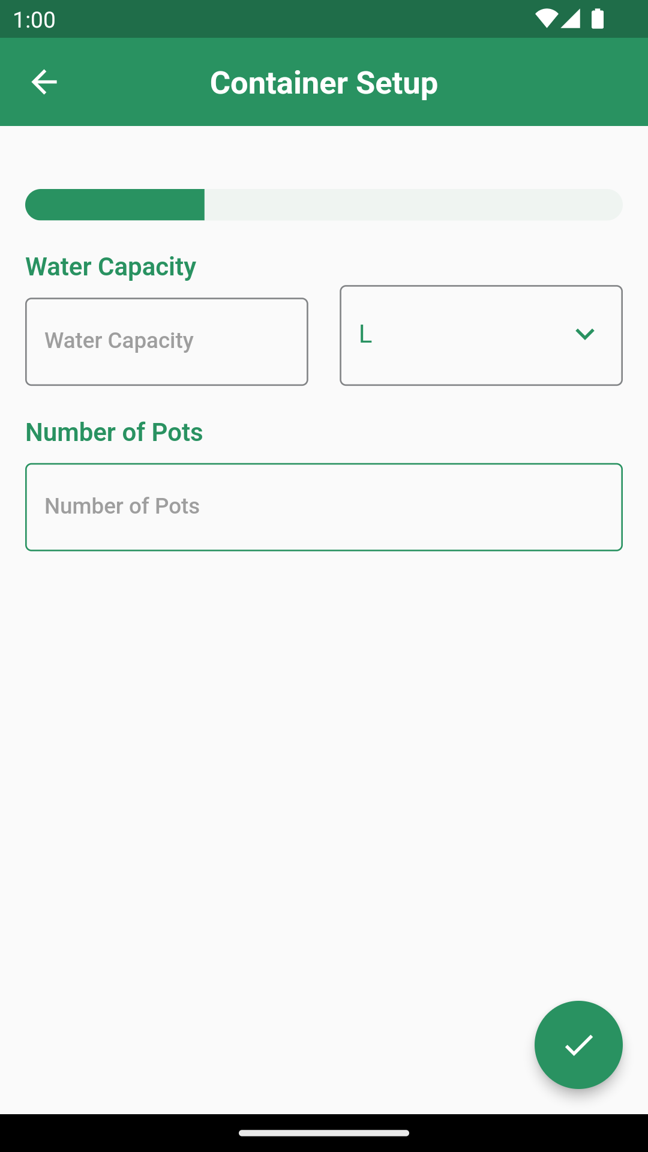Click the unfilled part of progress bar
This screenshot has height=1152, width=648.
pos(413,205)
